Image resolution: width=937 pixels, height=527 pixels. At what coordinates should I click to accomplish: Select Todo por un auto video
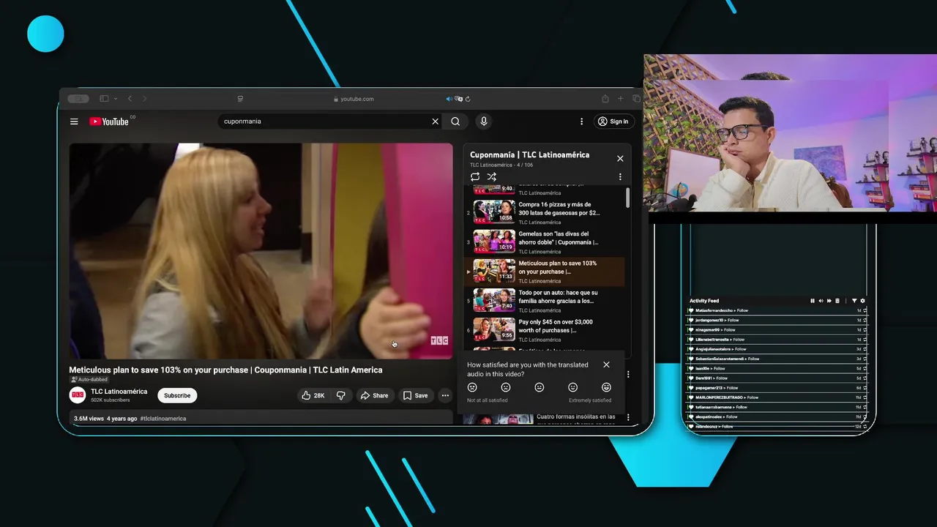(545, 301)
